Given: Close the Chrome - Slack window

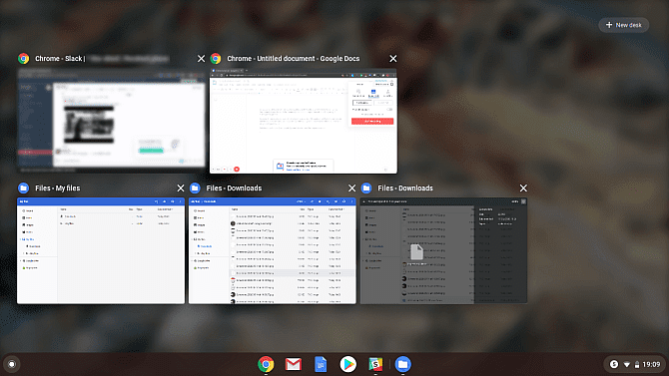Looking at the screenshot, I should coord(201,59).
